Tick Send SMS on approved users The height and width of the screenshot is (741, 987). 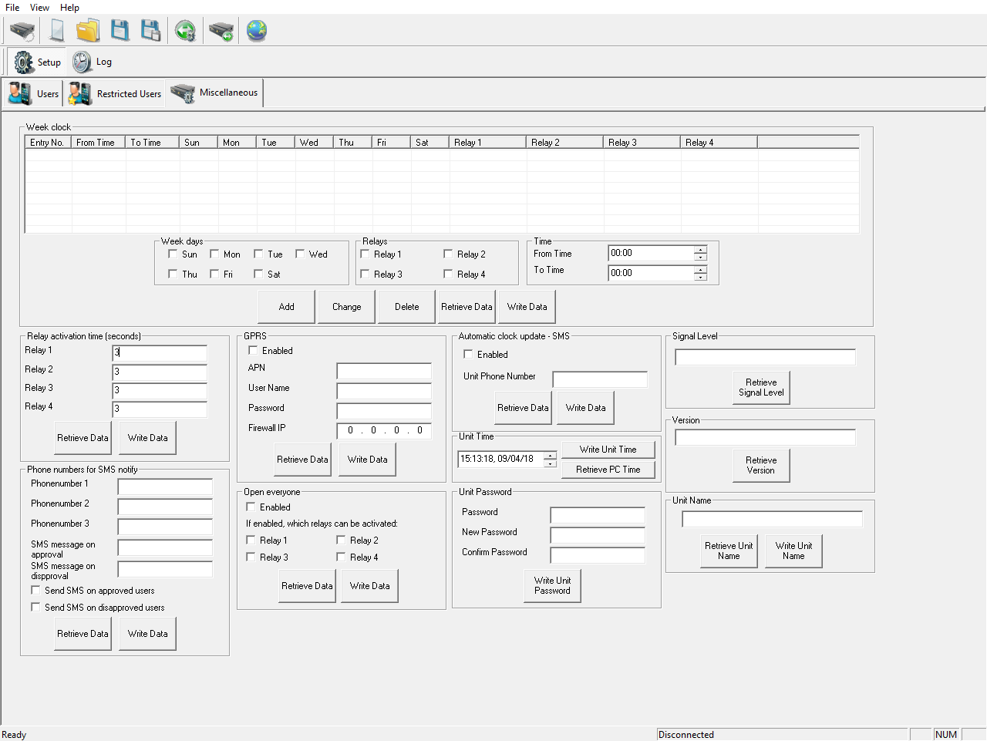(35, 591)
